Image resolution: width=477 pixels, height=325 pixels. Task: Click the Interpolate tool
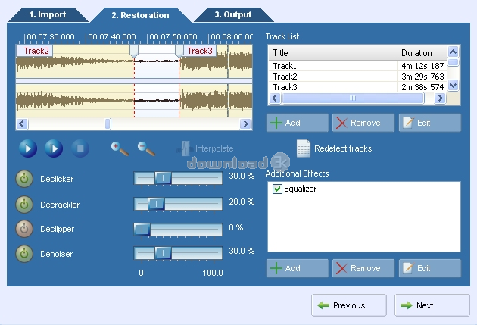click(204, 148)
